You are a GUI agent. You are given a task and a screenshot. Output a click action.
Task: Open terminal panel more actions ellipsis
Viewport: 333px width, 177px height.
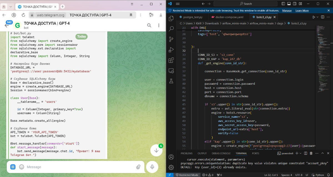click(x=317, y=153)
